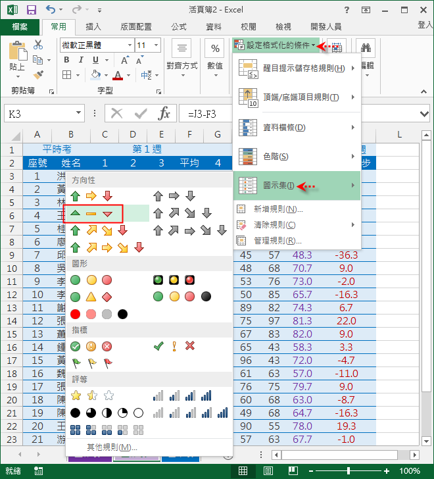Select the 5 quarters pie icon set

click(x=107, y=413)
